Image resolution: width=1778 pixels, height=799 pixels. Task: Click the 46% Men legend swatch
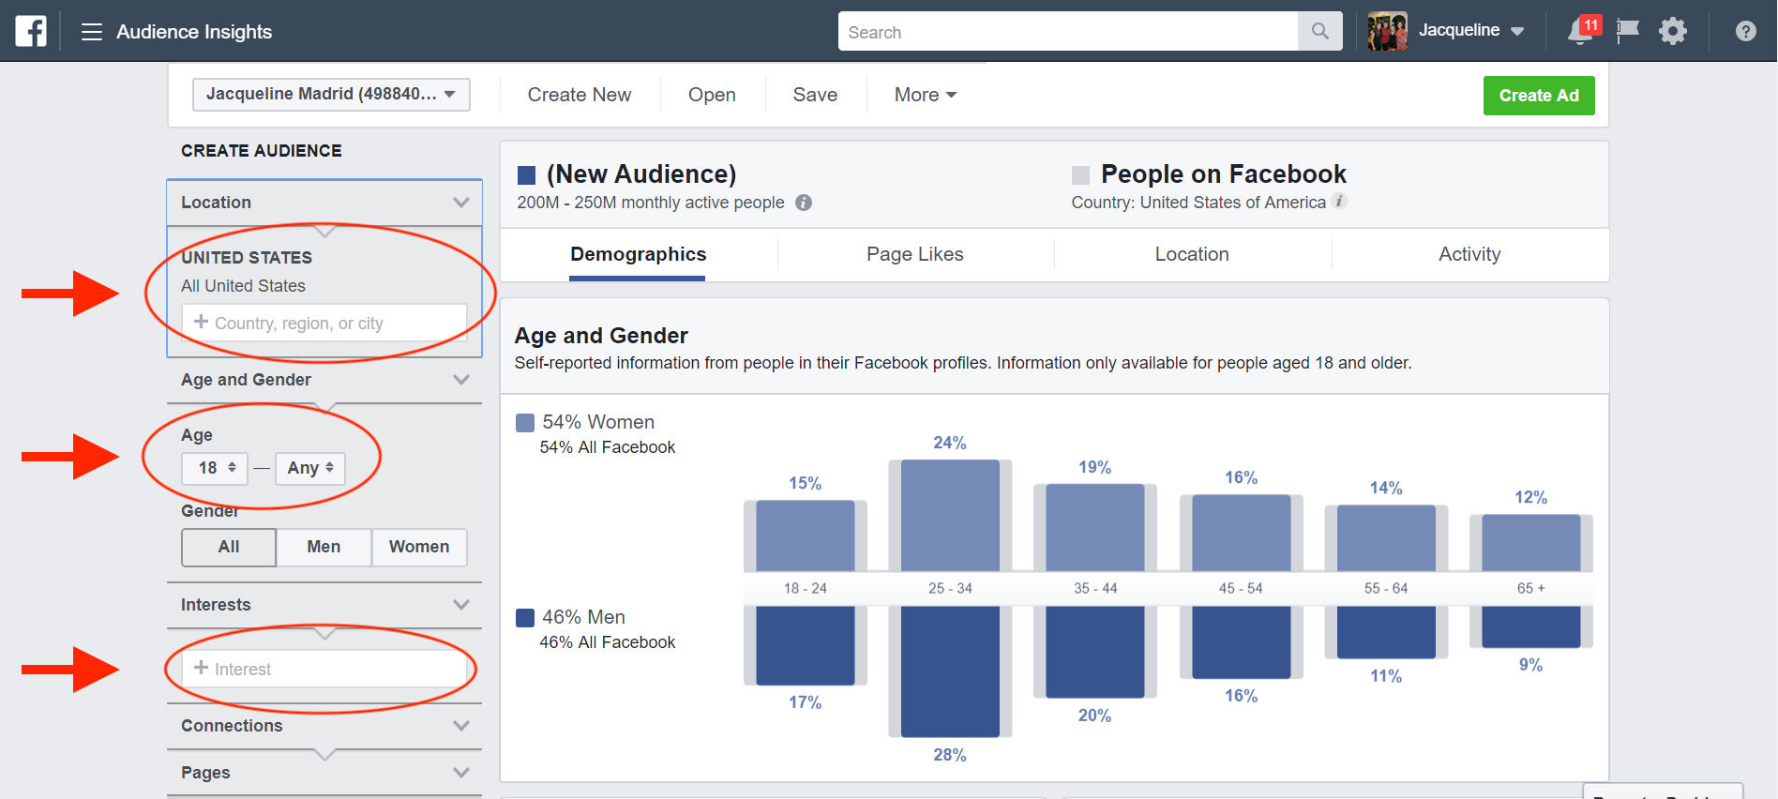click(x=525, y=618)
